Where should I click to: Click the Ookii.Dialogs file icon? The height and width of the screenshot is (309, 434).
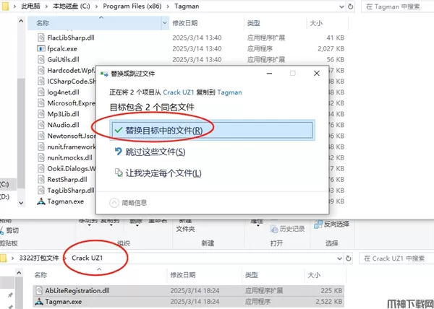tap(41, 168)
